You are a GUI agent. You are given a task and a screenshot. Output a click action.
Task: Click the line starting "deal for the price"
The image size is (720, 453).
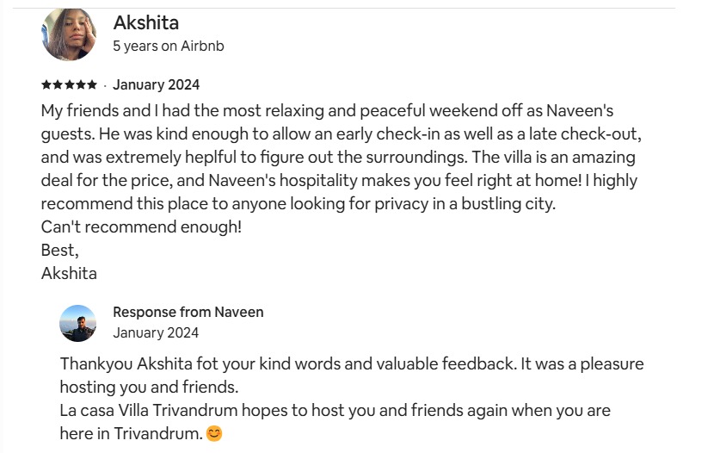point(339,180)
